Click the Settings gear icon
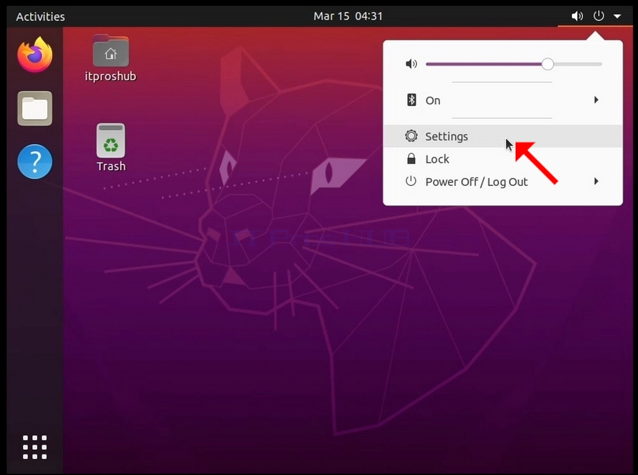This screenshot has width=638, height=475. (x=411, y=136)
